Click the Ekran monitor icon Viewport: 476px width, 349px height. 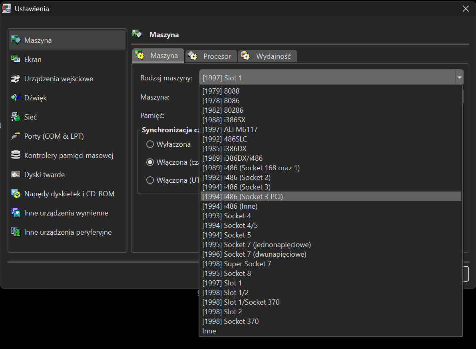tap(16, 59)
